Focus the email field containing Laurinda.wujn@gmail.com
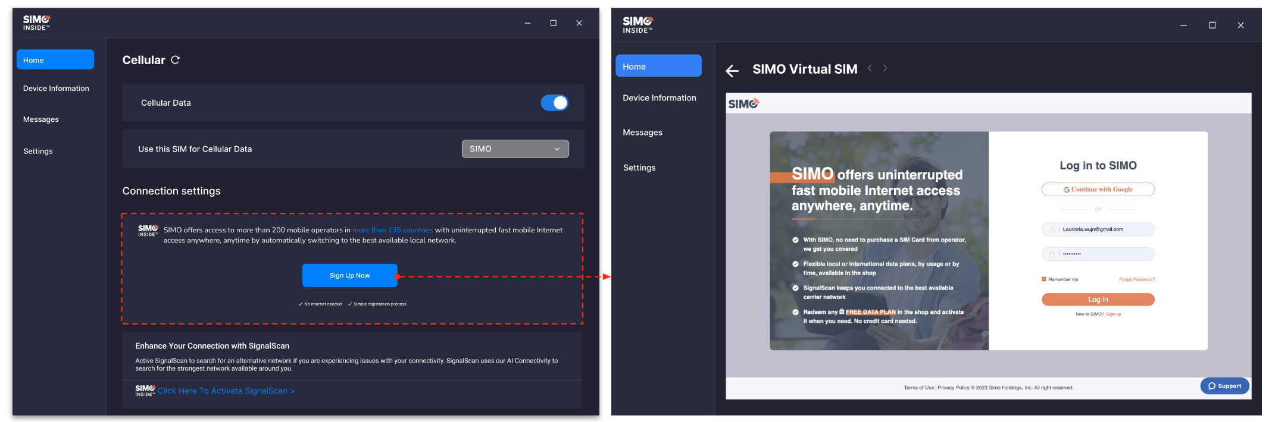This screenshot has height=422, width=1269. [1098, 229]
